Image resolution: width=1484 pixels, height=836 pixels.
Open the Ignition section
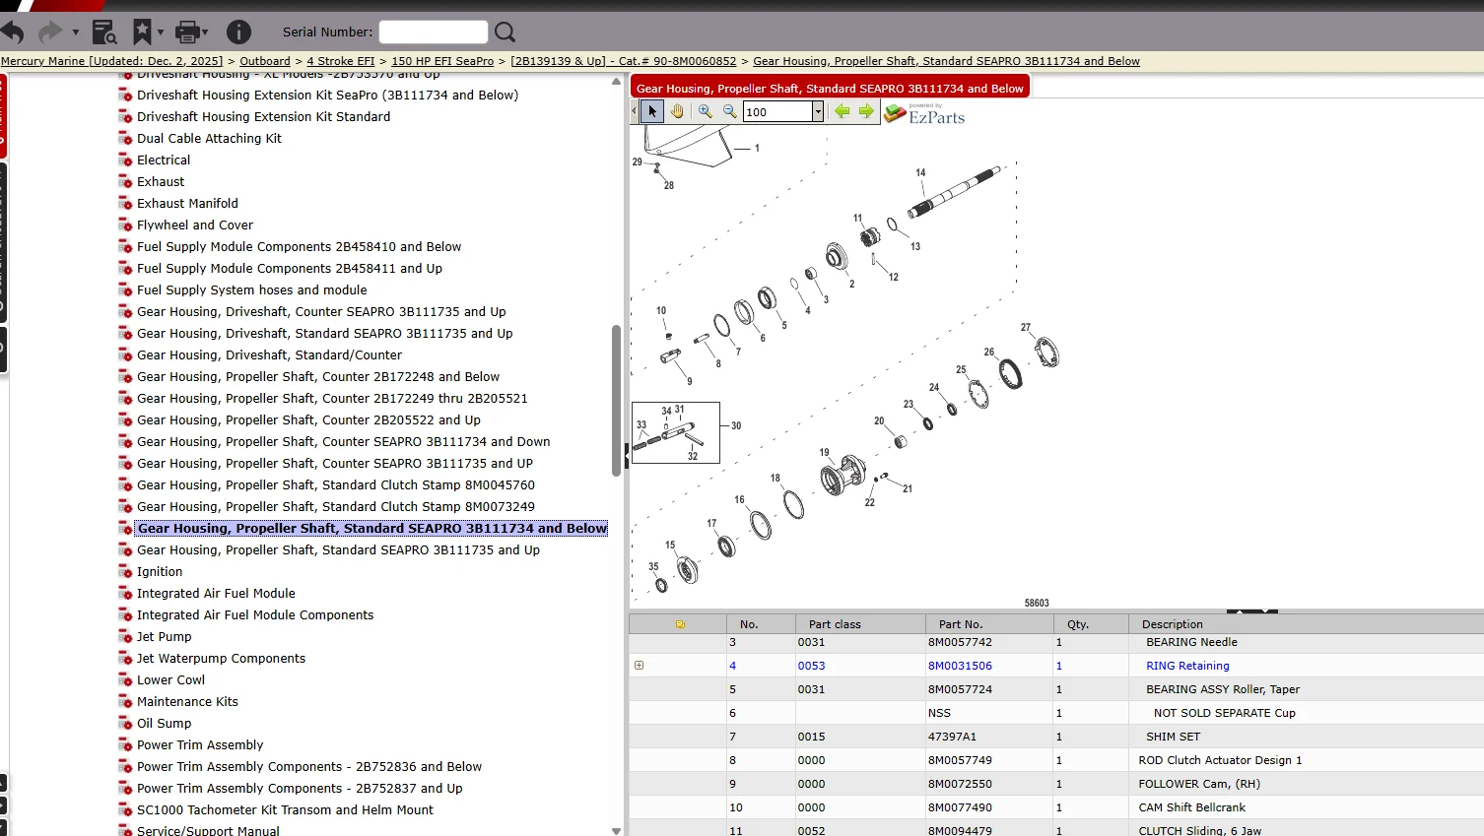[160, 571]
